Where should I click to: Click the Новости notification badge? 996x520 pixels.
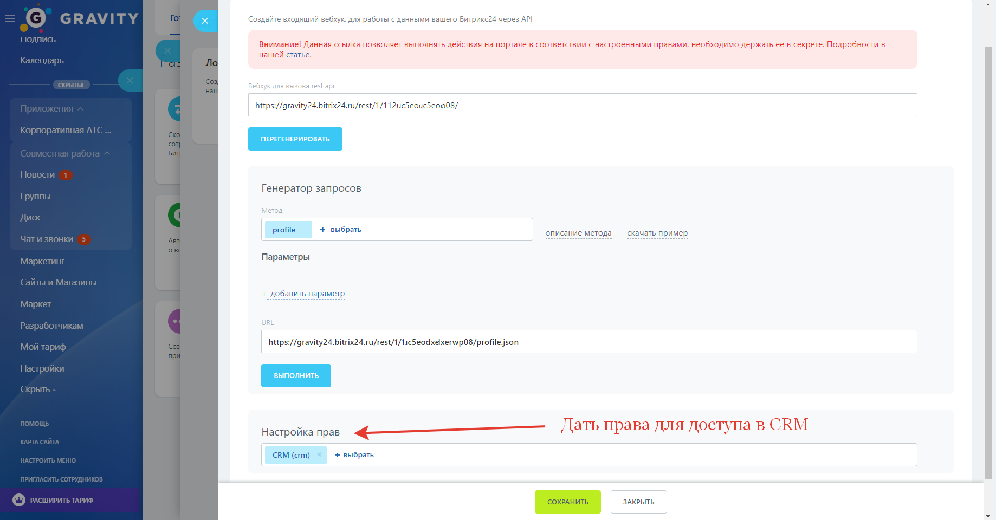point(66,175)
